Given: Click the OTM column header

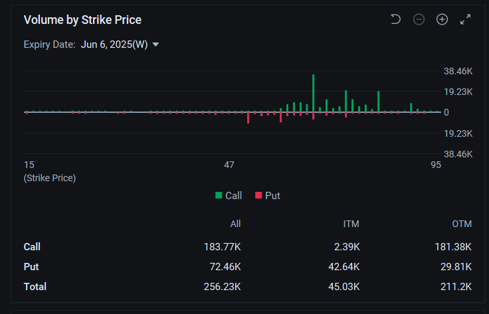Looking at the screenshot, I should click(462, 224).
